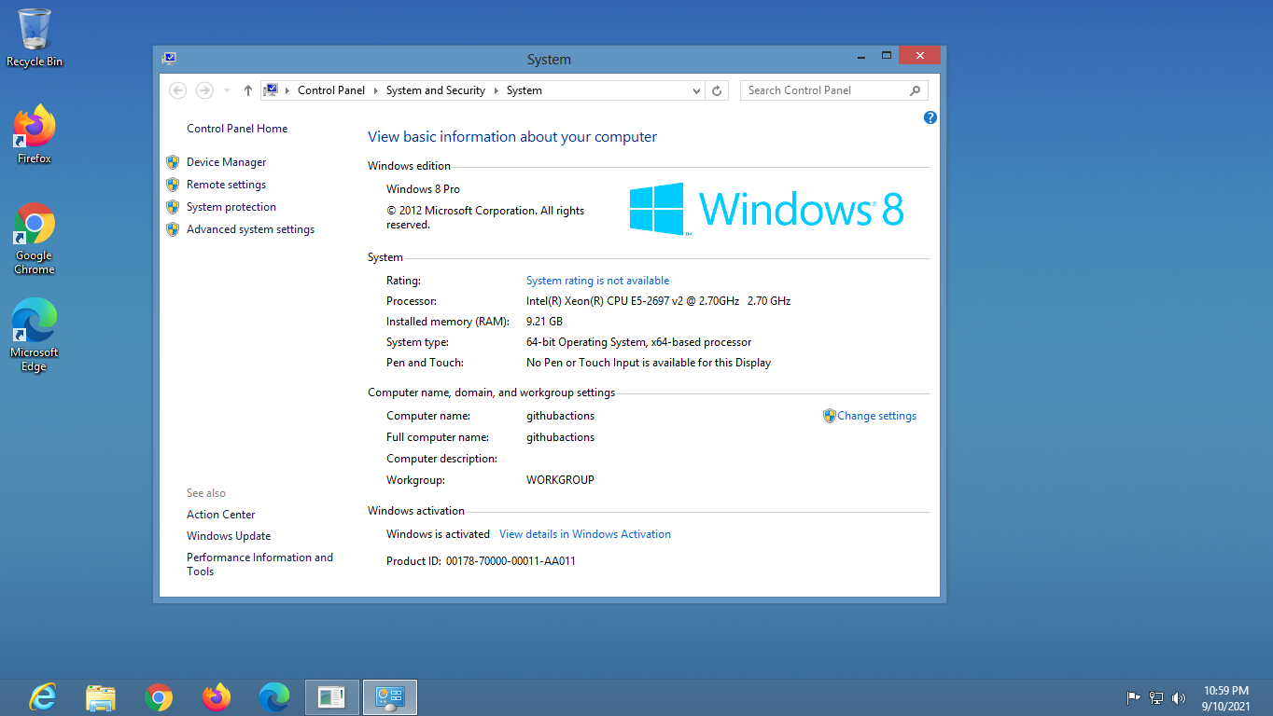
Task: Open Performance Information and Tools
Action: [259, 564]
